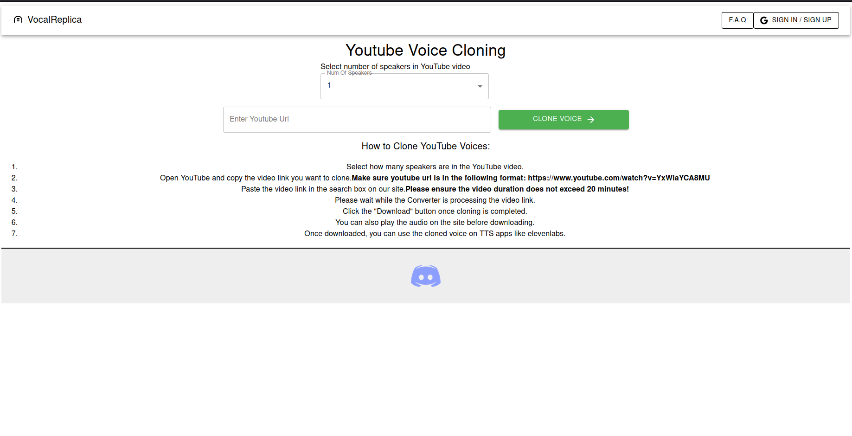Click the 'Download button once cloning' step text

pyautogui.click(x=435, y=211)
